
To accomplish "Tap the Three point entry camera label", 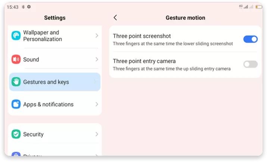I will pos(144,61).
